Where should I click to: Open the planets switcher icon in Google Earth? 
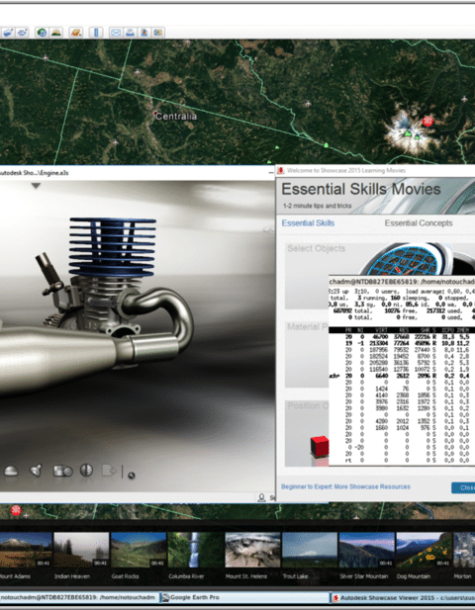pos(75,33)
